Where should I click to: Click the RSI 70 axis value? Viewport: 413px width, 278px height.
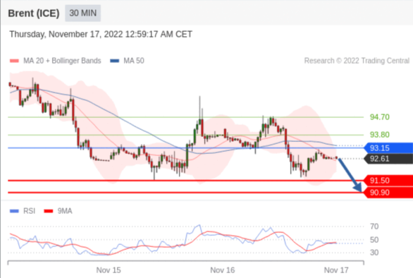pyautogui.click(x=374, y=226)
